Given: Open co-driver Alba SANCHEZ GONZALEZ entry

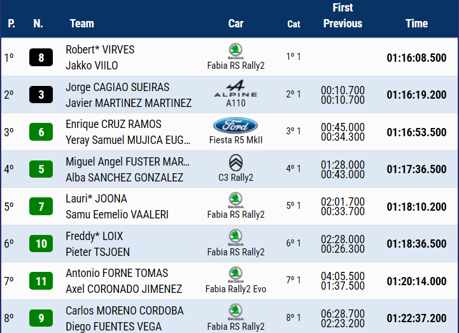Looking at the screenshot, I should tap(124, 178).
